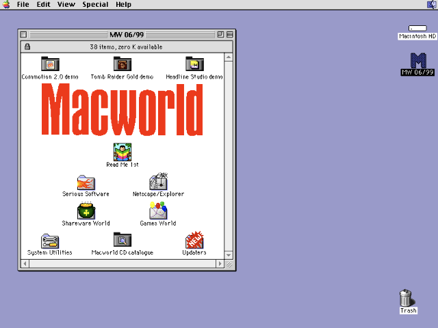Select the Trash icon

[407, 298]
